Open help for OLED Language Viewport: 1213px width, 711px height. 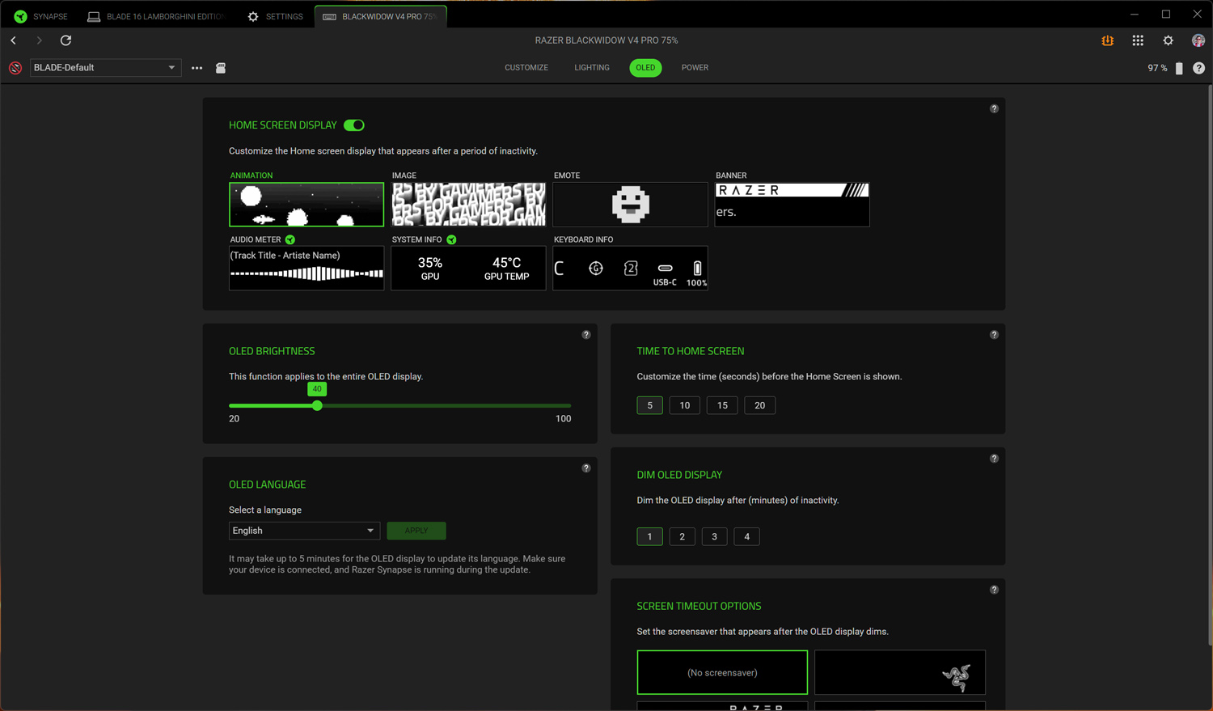pos(586,468)
